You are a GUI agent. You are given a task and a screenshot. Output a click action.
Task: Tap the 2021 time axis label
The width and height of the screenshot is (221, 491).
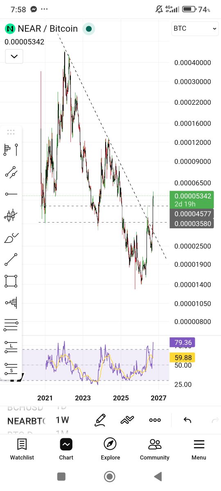(45, 398)
